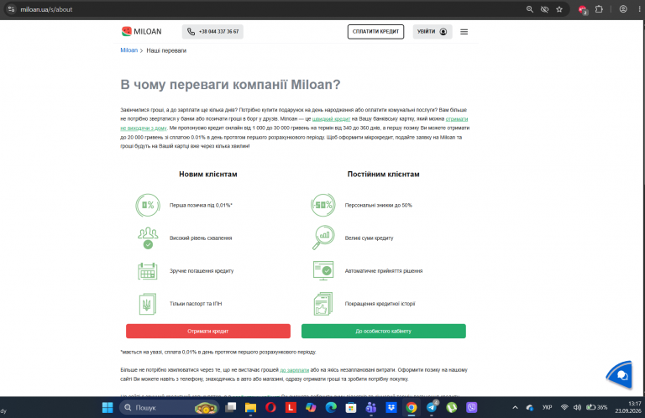645x418 pixels.
Task: Open Task View on taskbar
Action: pyautogui.click(x=231, y=407)
